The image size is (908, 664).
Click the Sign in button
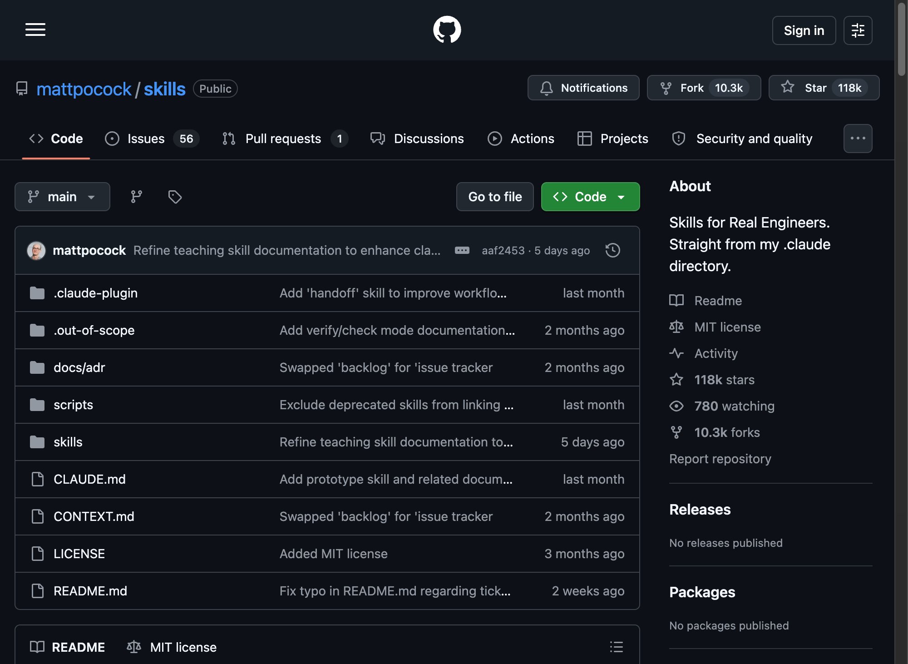[804, 30]
